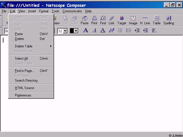Click the decrease indent icon
Image resolution: width=183 pixels, height=137 pixels.
(137, 31)
